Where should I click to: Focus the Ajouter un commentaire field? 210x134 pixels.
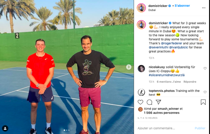[x=165, y=128]
